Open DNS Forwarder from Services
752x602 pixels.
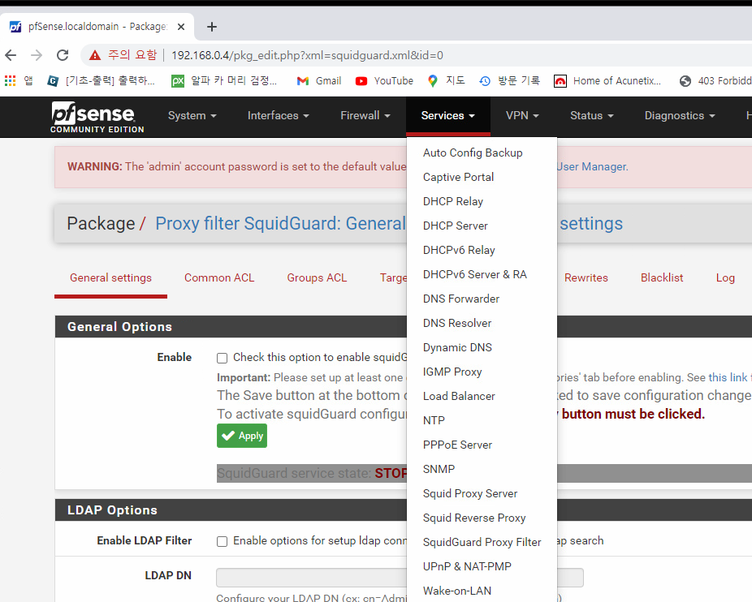(x=482, y=299)
